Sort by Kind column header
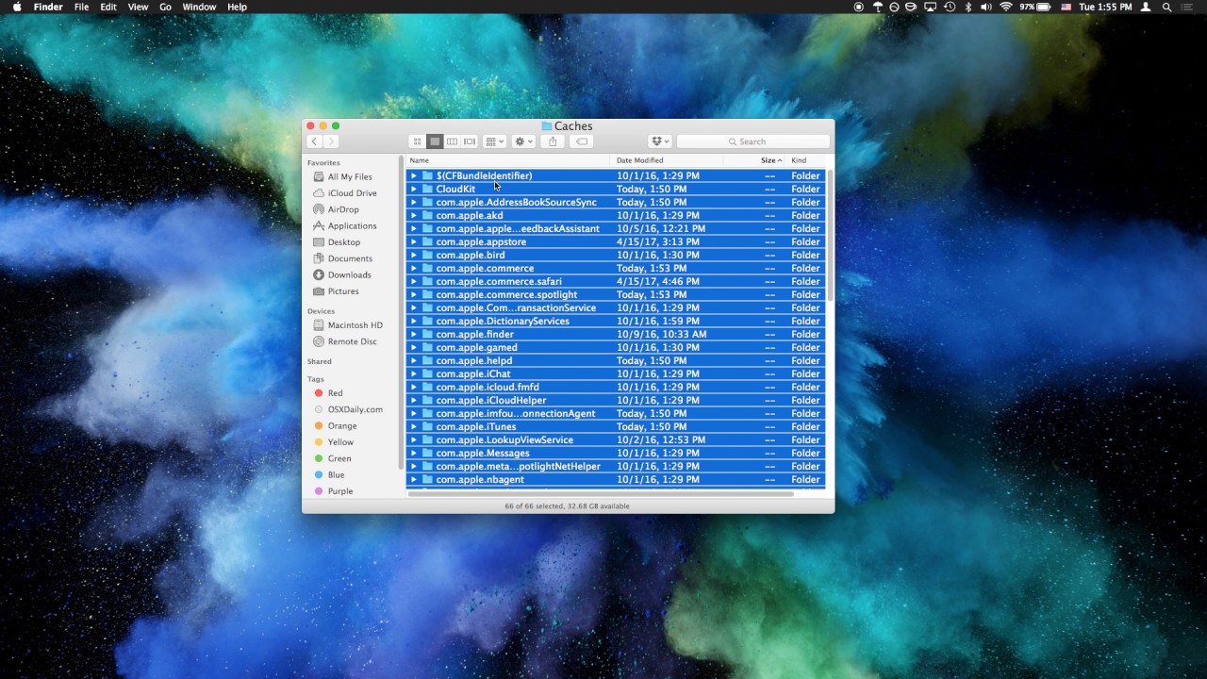Screen dimensions: 1207x679 (x=806, y=160)
